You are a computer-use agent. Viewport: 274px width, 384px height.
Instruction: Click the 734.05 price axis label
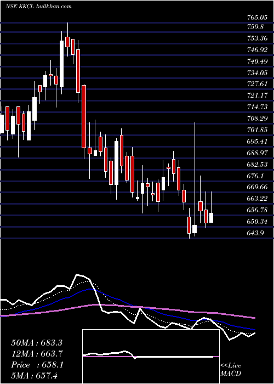257,72
